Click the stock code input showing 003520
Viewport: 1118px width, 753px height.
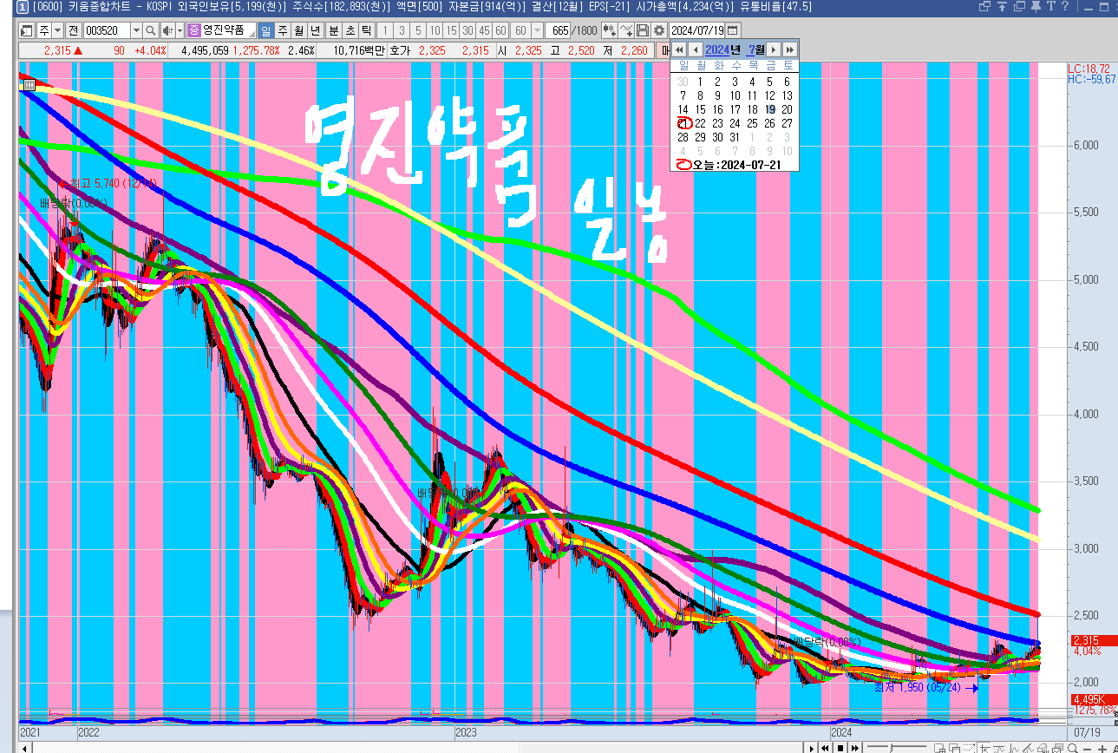pyautogui.click(x=106, y=30)
